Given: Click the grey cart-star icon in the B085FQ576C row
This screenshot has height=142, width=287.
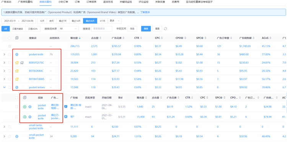Looking at the screenshot, I should (22, 63).
